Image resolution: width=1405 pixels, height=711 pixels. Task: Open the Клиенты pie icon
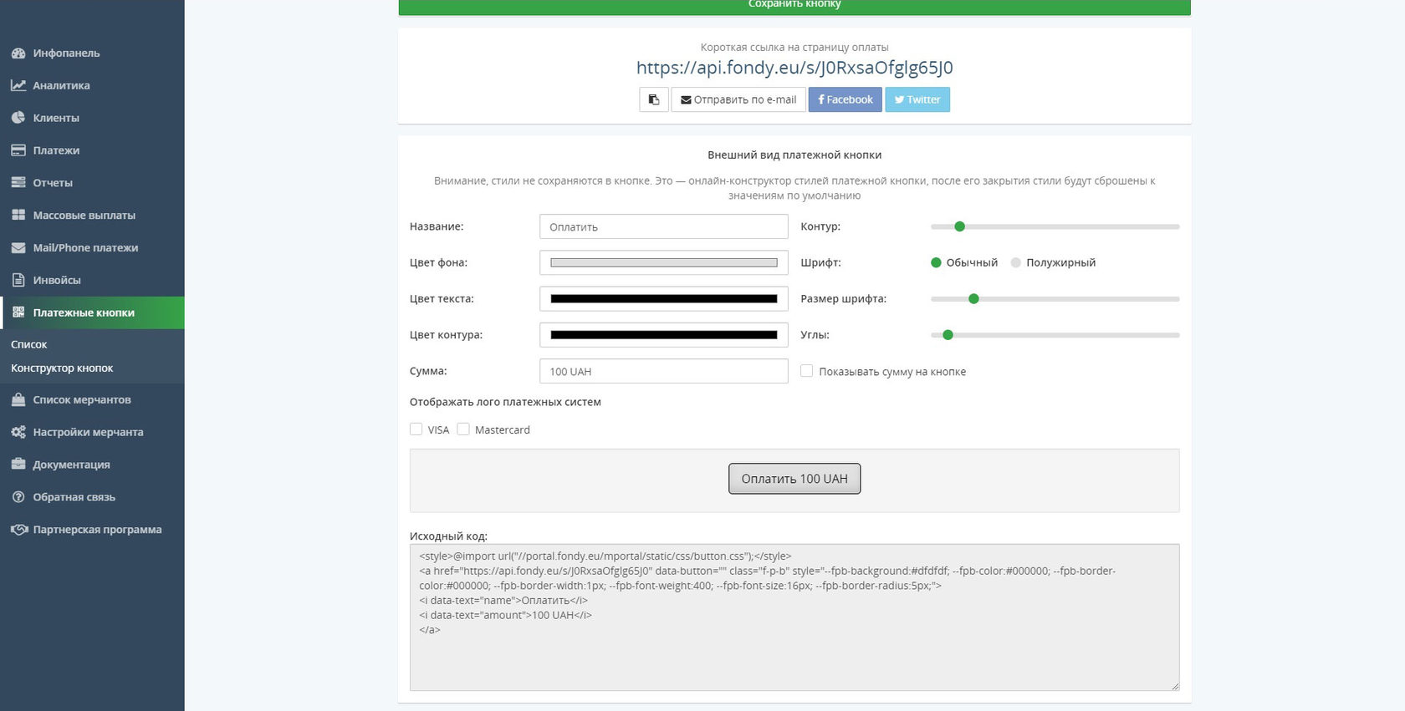click(x=18, y=118)
